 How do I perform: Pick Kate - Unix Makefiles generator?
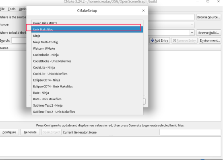(x=87, y=99)
